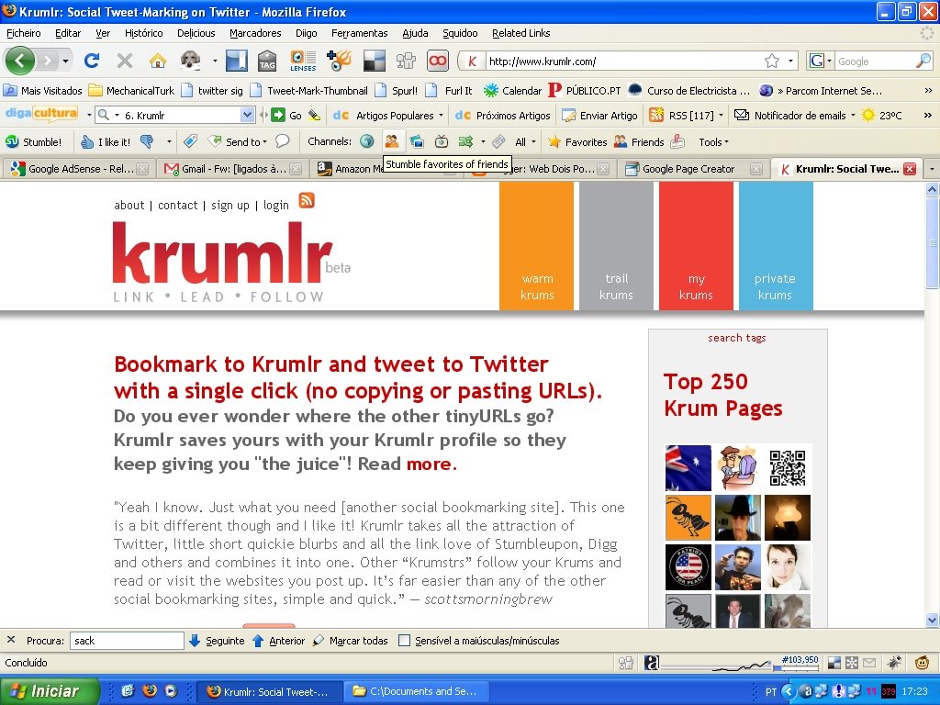The width and height of the screenshot is (940, 705).
Task: Click the Google search magnifier icon
Action: click(x=923, y=61)
